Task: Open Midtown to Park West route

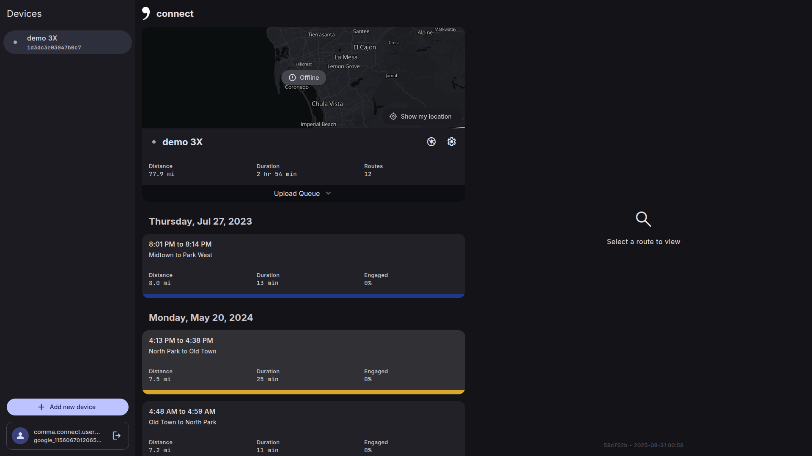Action: [303, 262]
